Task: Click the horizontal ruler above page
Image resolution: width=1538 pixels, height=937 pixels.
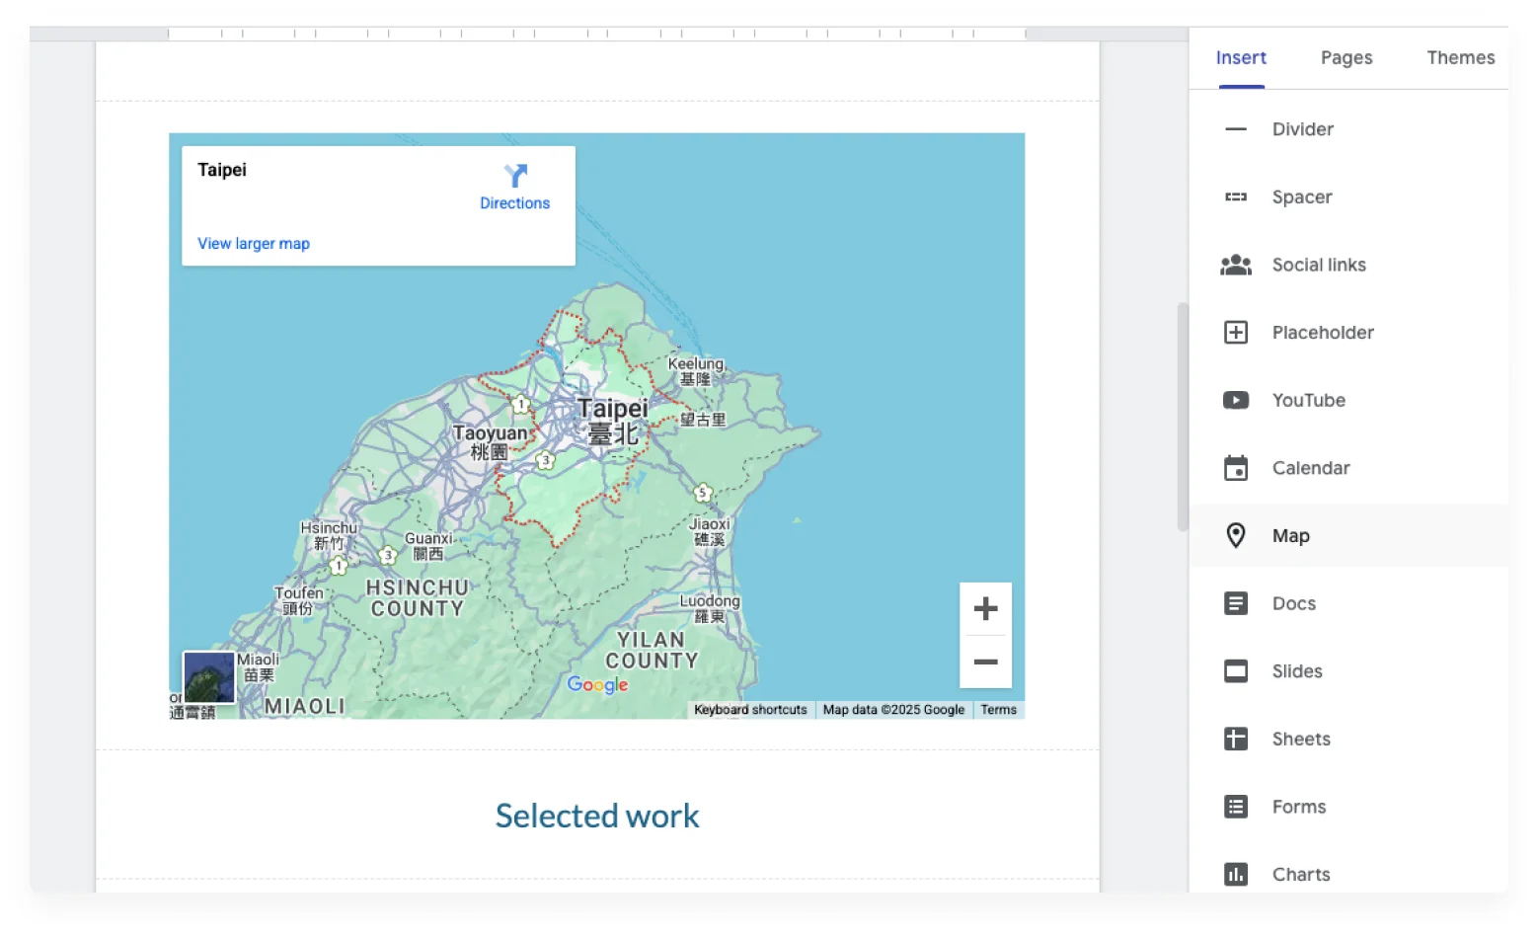Action: pos(597,34)
